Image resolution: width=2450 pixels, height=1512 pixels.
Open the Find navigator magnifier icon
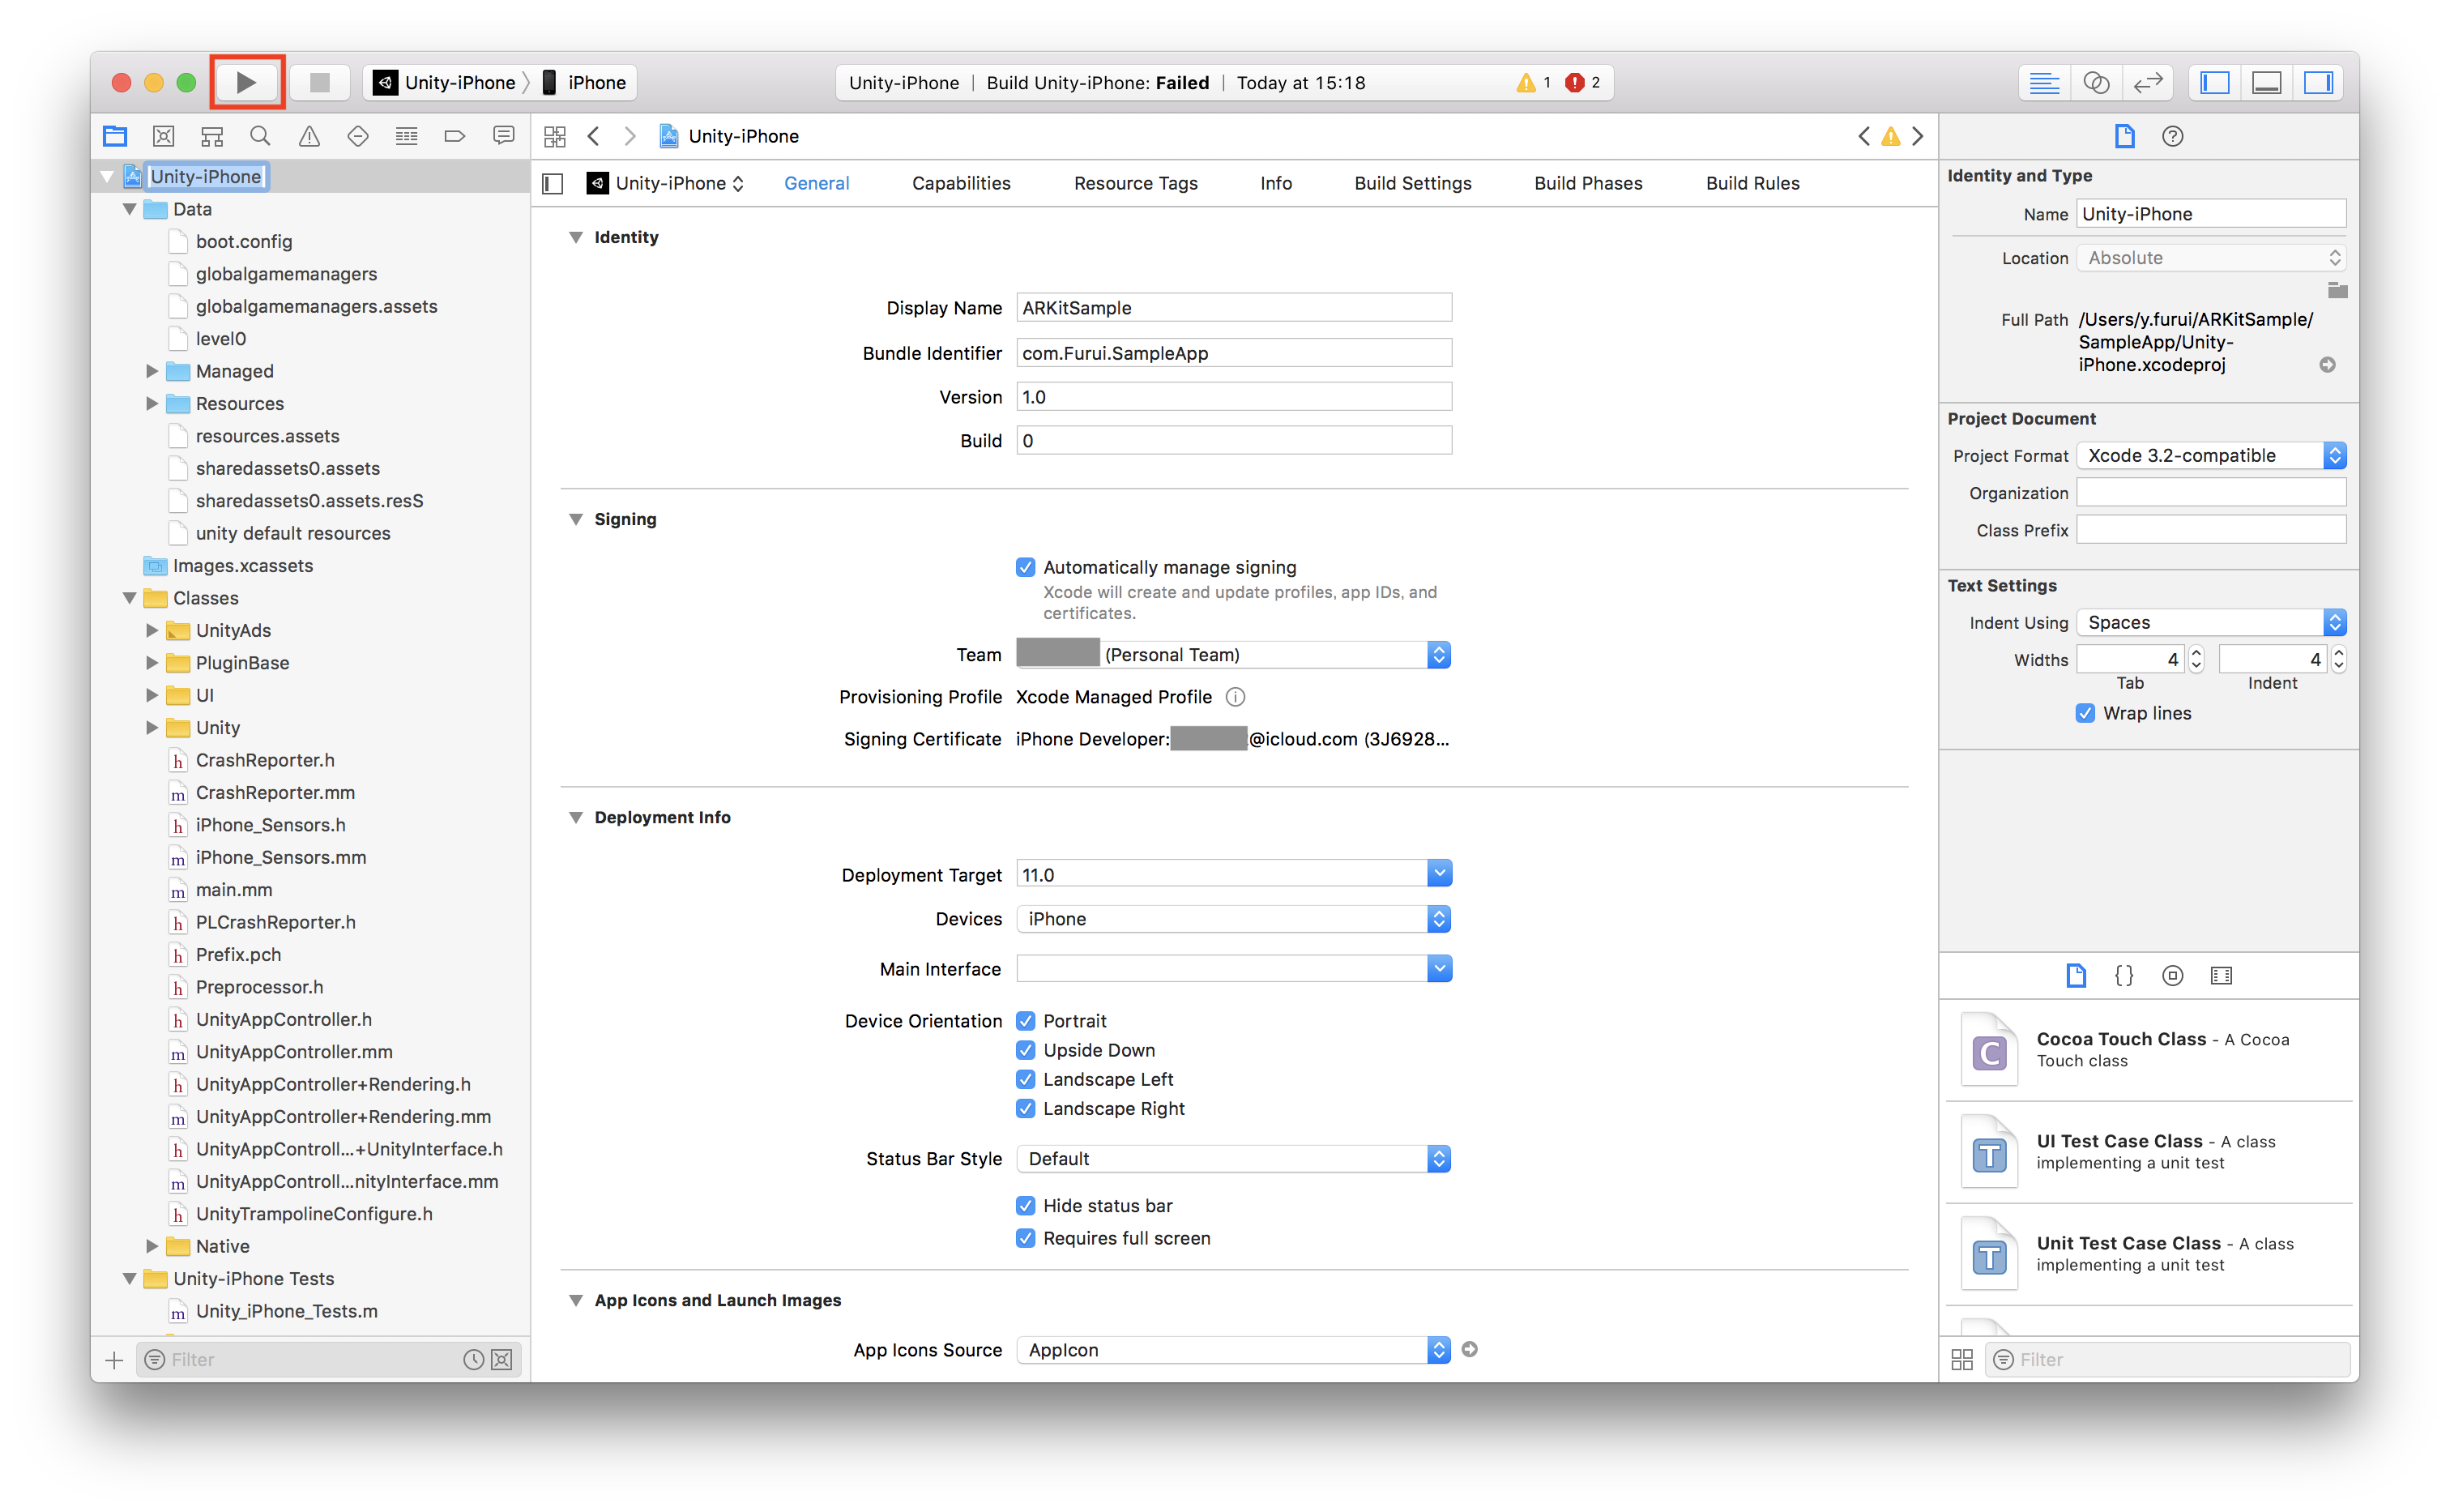[260, 136]
